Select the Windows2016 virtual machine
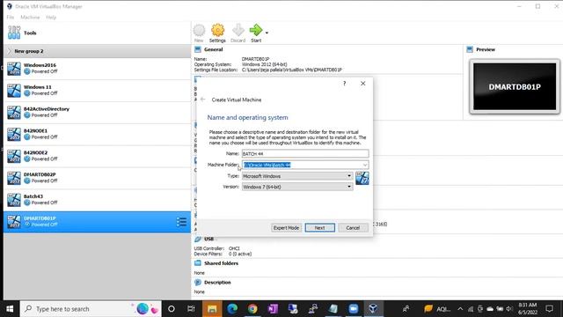The width and height of the screenshot is (563, 317). pos(97,69)
